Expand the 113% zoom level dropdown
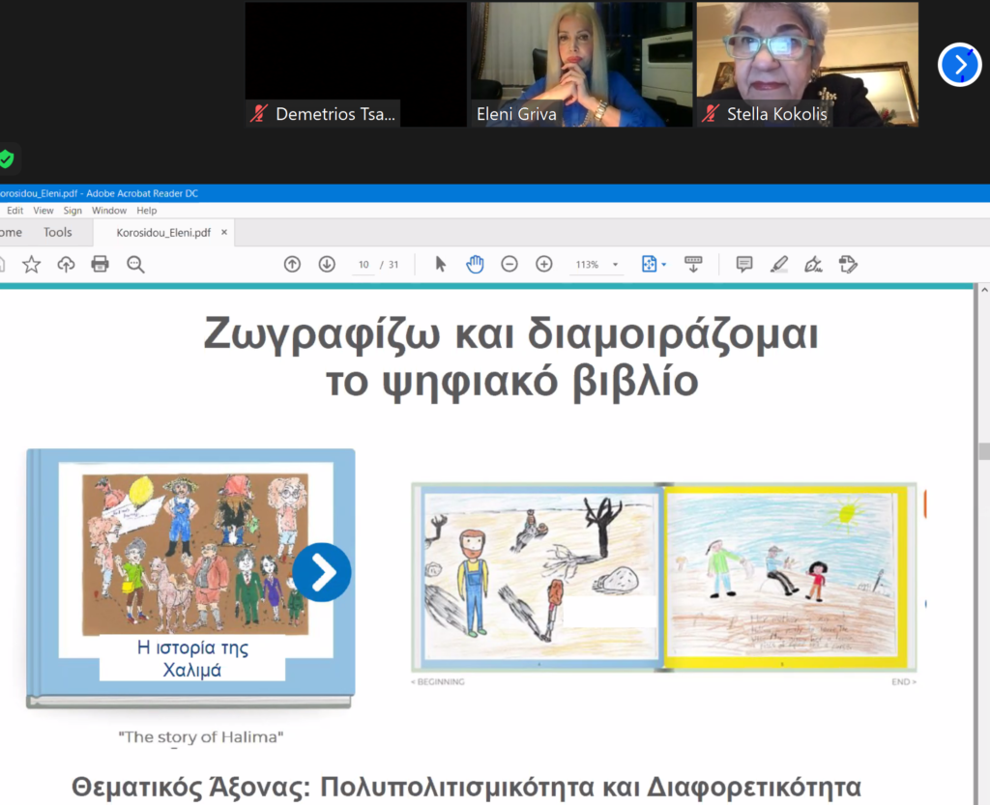Viewport: 990px width, 805px height. click(x=615, y=265)
